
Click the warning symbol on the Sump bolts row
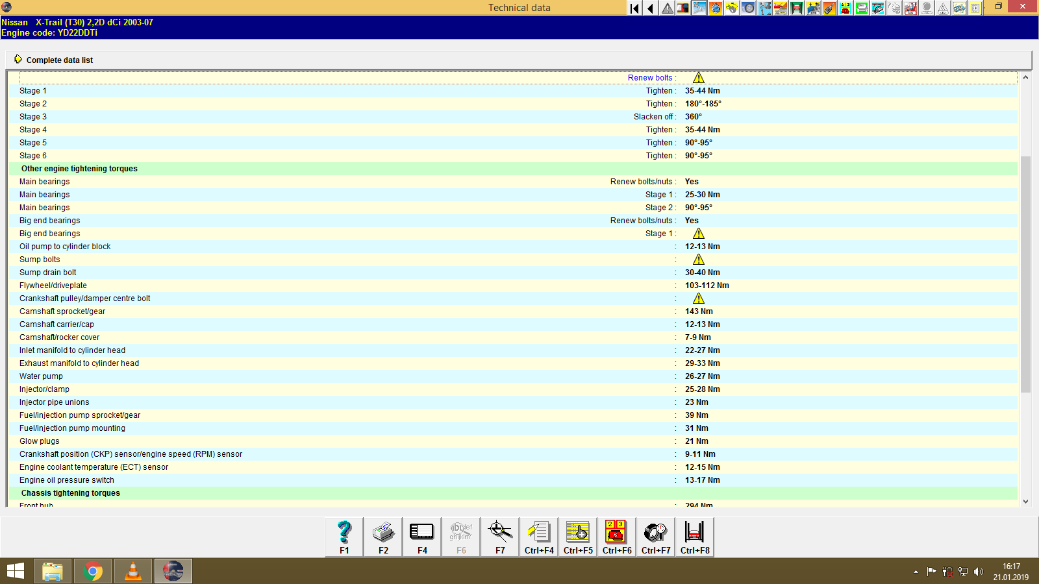point(699,259)
